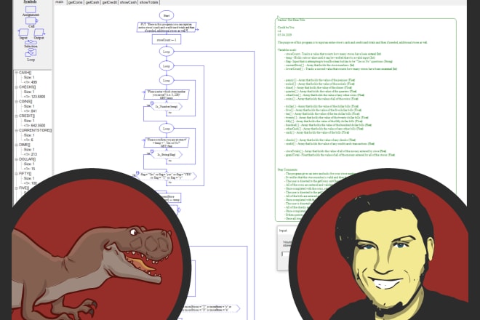Screen dimensions: 480x320
Task: Collapse the CASH[] variable node
Action: (x=17, y=73)
